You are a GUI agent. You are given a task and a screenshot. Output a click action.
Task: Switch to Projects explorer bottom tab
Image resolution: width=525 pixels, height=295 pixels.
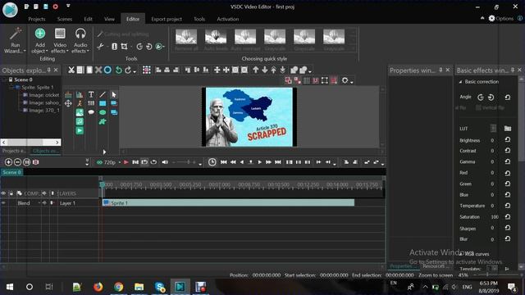point(14,151)
